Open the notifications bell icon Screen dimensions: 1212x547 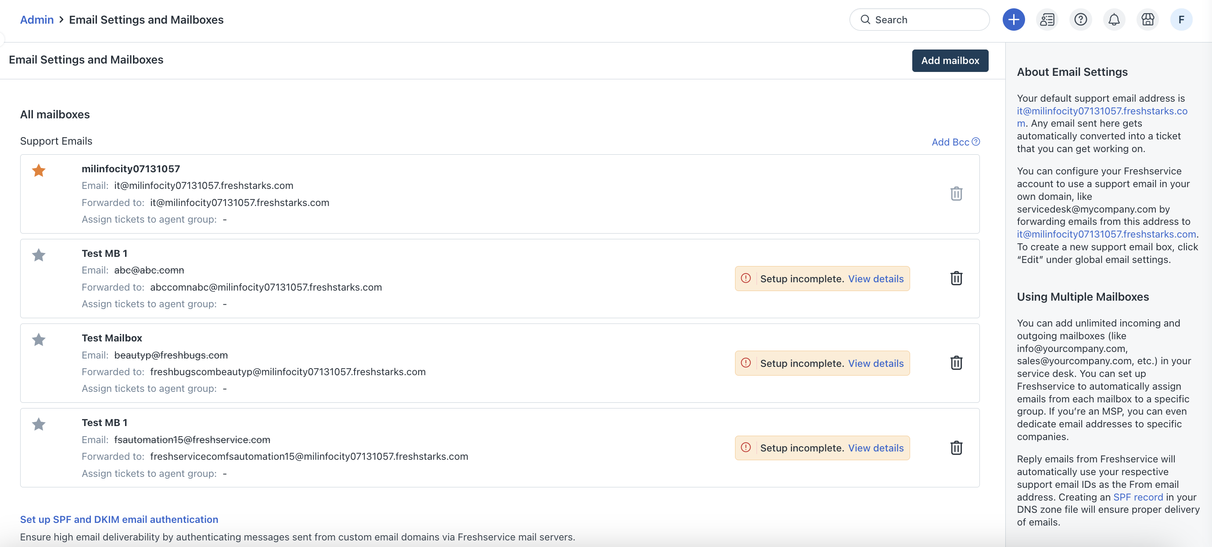click(1114, 20)
